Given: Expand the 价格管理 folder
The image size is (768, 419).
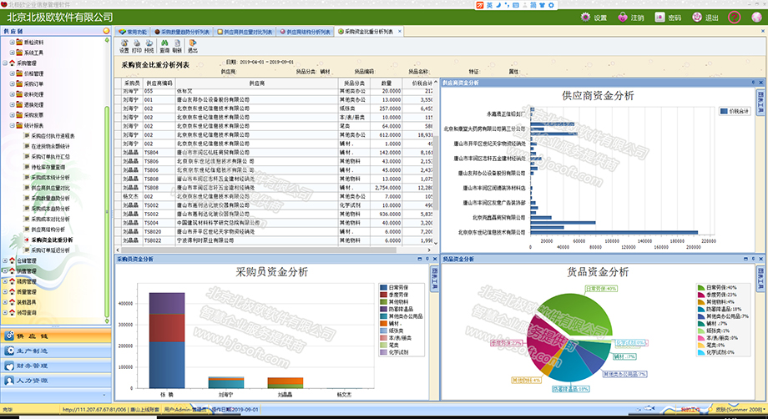Looking at the screenshot, I should 13,73.
